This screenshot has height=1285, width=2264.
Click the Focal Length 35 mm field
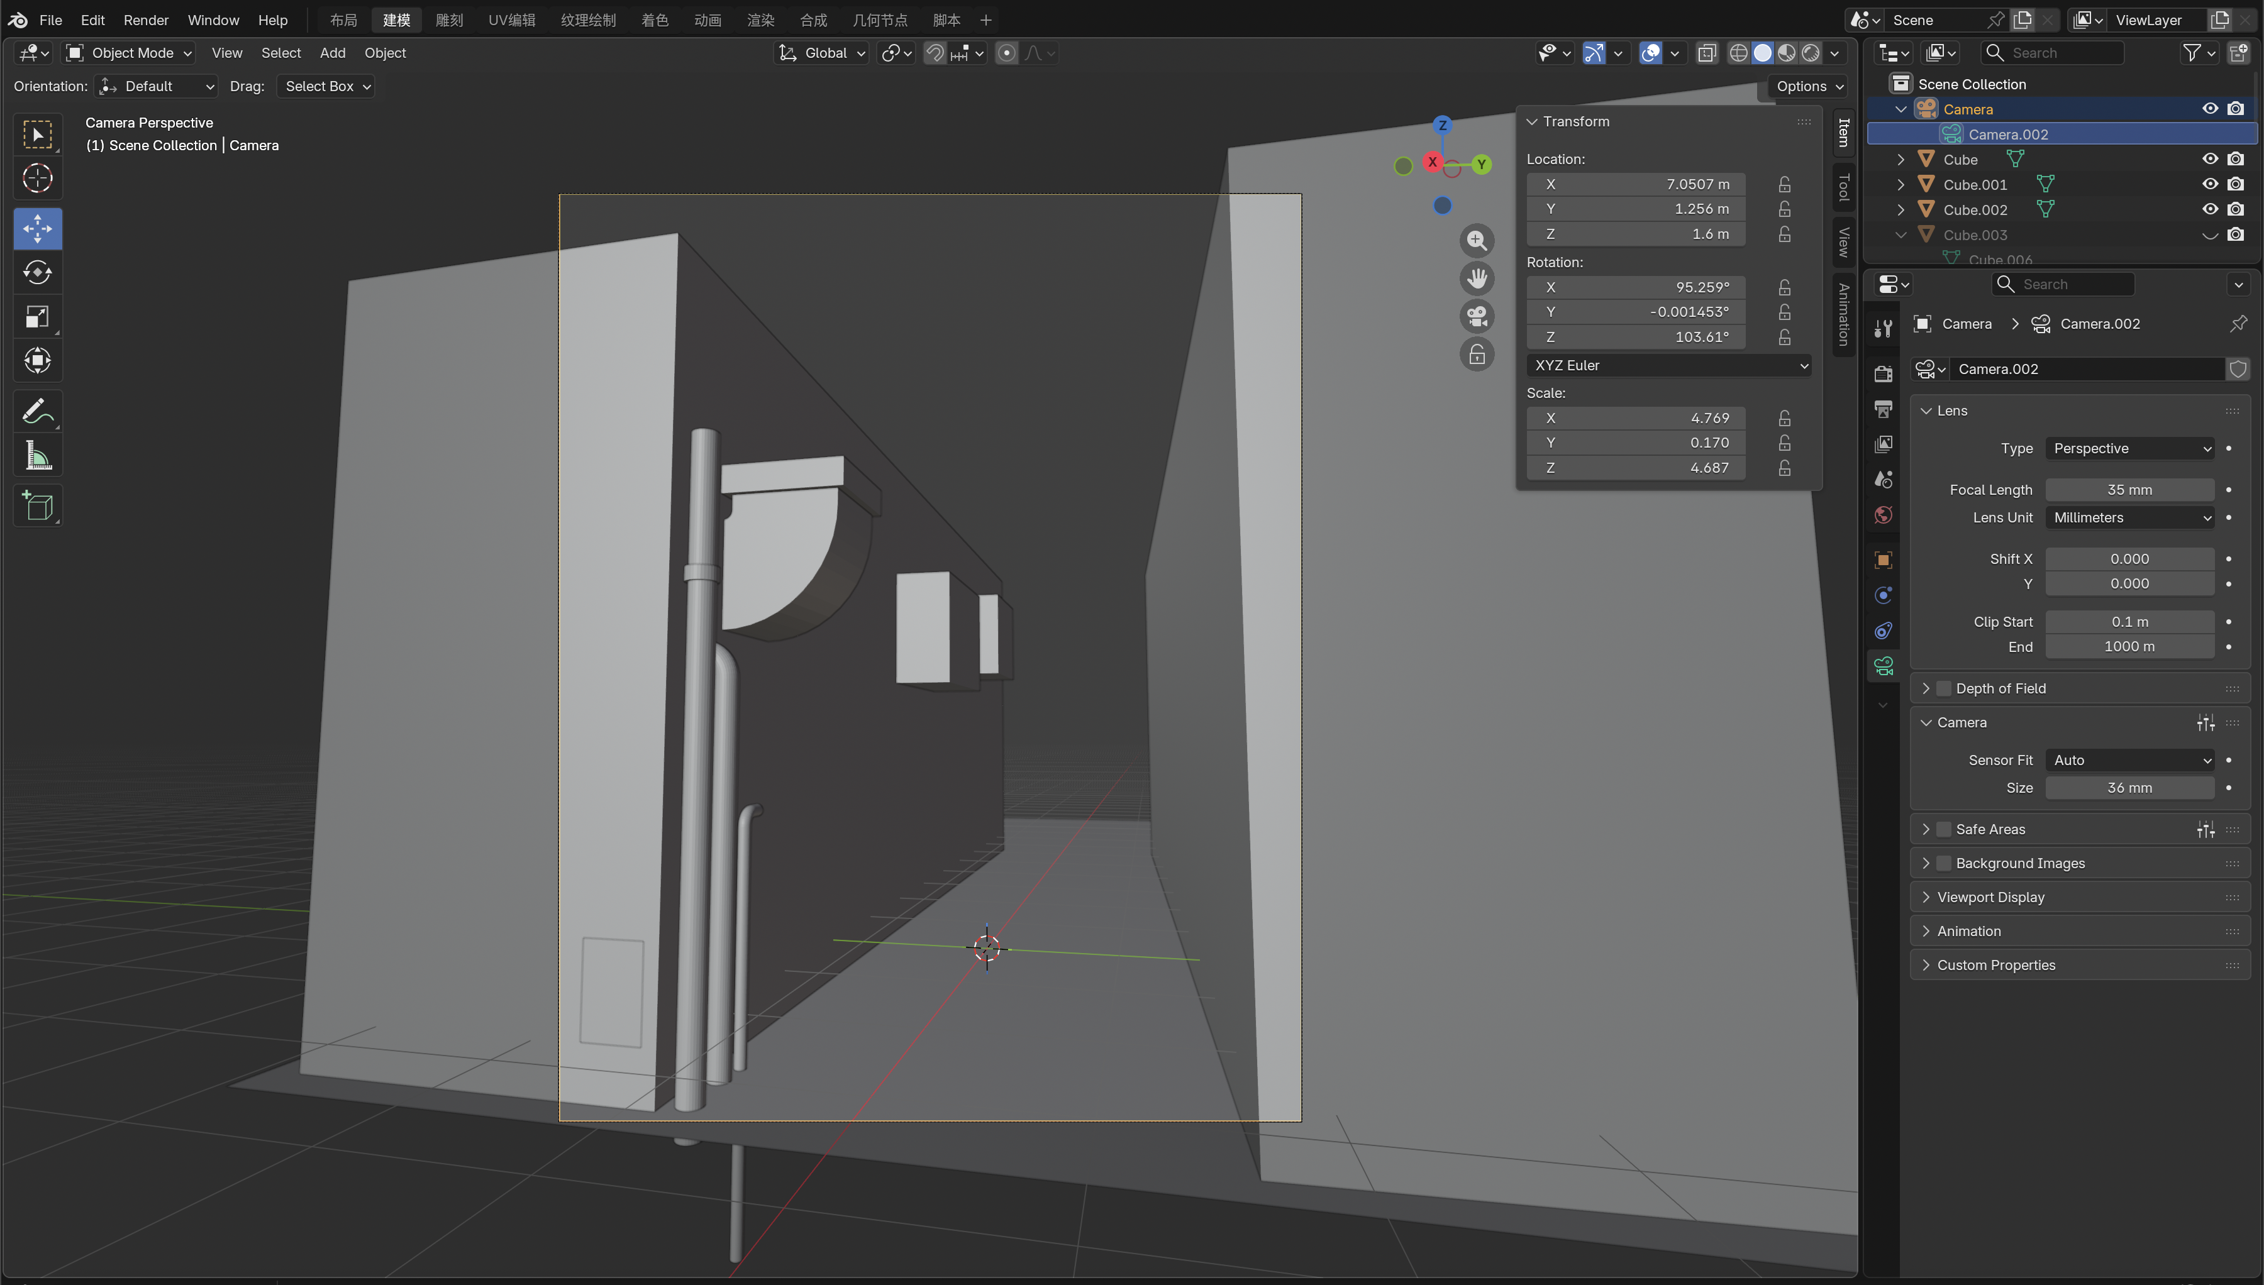click(2129, 490)
